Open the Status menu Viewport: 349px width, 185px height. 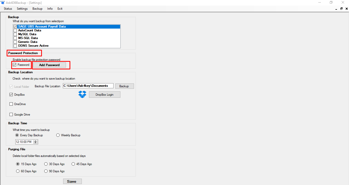point(8,9)
